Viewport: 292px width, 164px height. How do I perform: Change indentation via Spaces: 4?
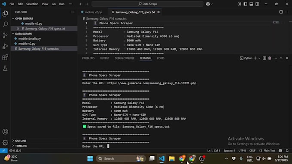point(229,150)
